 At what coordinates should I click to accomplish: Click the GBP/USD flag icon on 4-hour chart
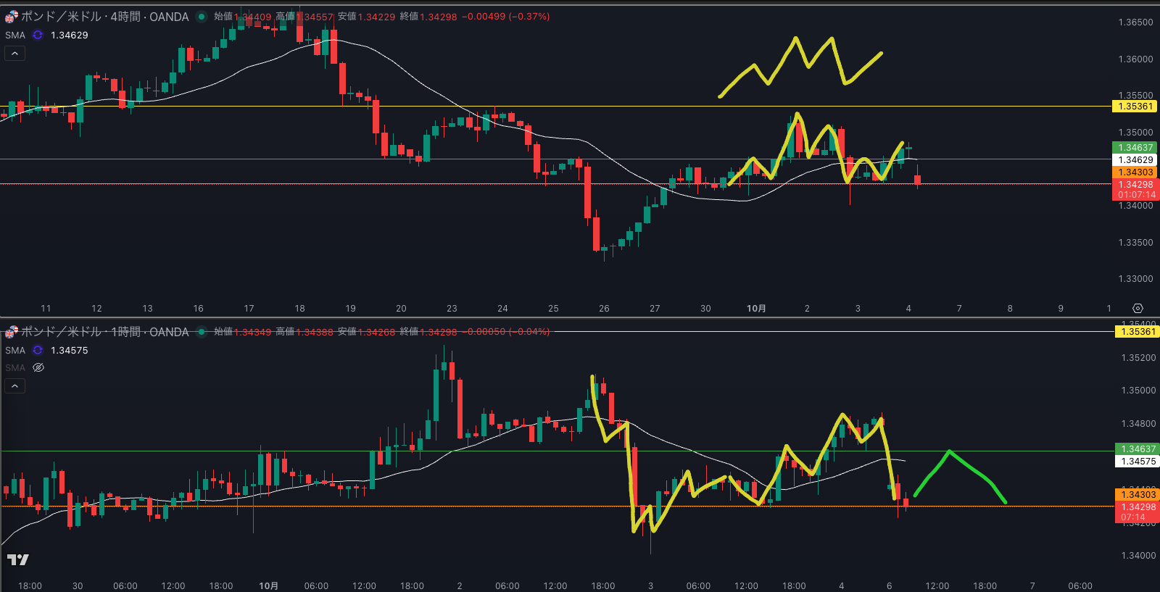[12, 17]
